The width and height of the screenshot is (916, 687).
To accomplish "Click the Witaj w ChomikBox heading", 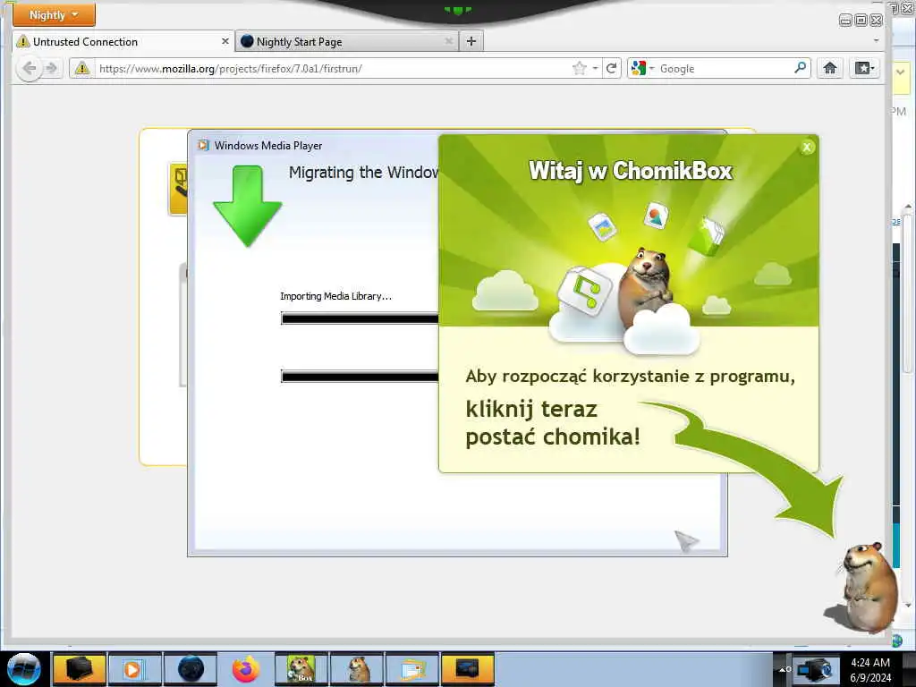I will pos(631,171).
